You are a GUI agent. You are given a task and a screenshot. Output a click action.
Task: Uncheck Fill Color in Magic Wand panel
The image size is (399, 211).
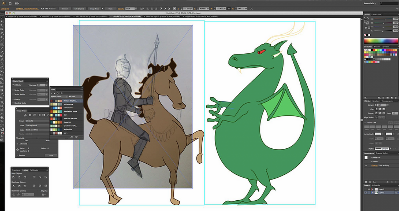click(x=13, y=85)
